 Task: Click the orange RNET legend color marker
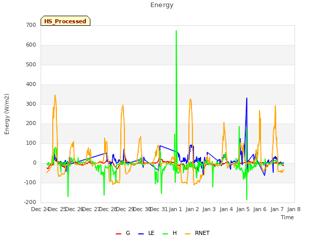(x=187, y=234)
